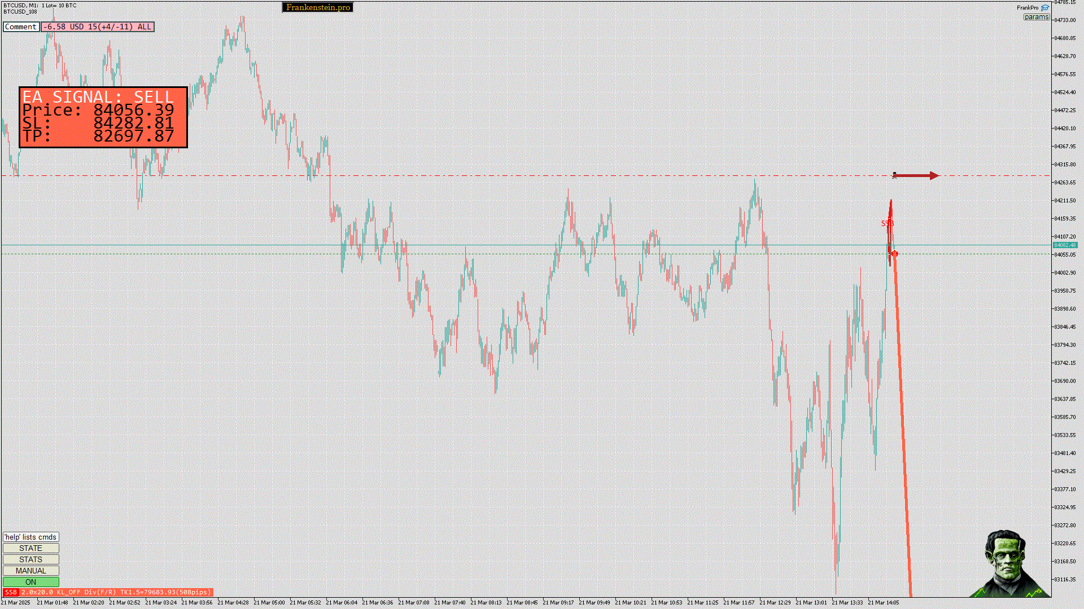1084x609 pixels.
Task: Click the Comment label box
Action: pyautogui.click(x=21, y=27)
